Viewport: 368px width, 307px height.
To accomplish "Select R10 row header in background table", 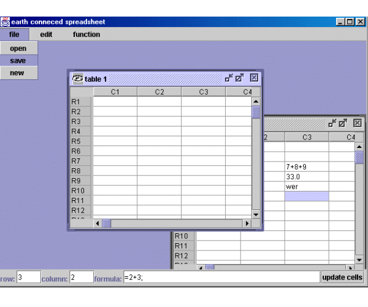I will pyautogui.click(x=184, y=236).
